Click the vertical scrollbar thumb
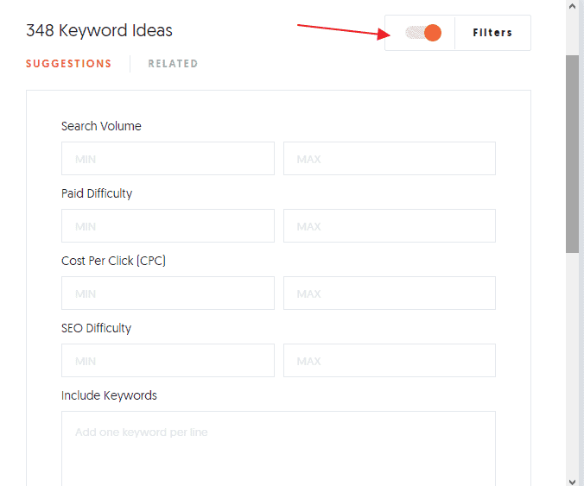584x486 pixels. coord(573,155)
